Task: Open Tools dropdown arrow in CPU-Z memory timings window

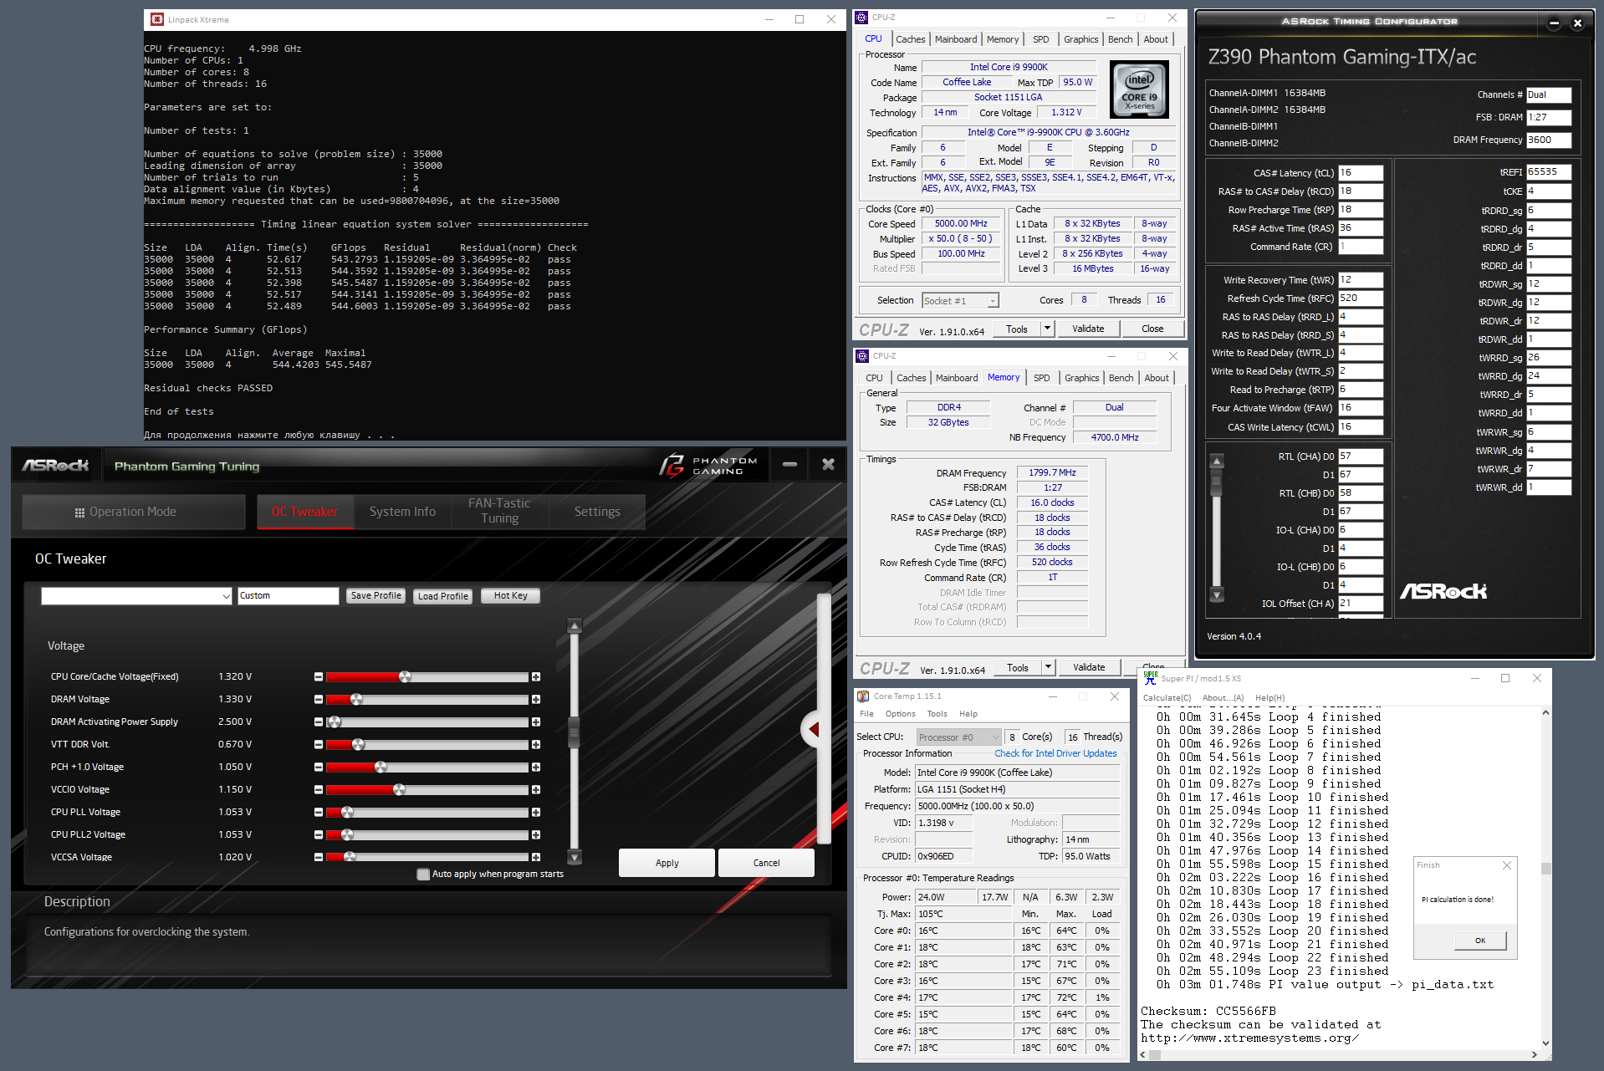Action: coord(1048,667)
